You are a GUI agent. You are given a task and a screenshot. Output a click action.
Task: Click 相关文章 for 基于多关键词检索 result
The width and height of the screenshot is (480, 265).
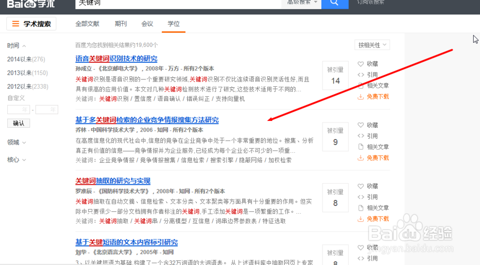click(x=378, y=147)
